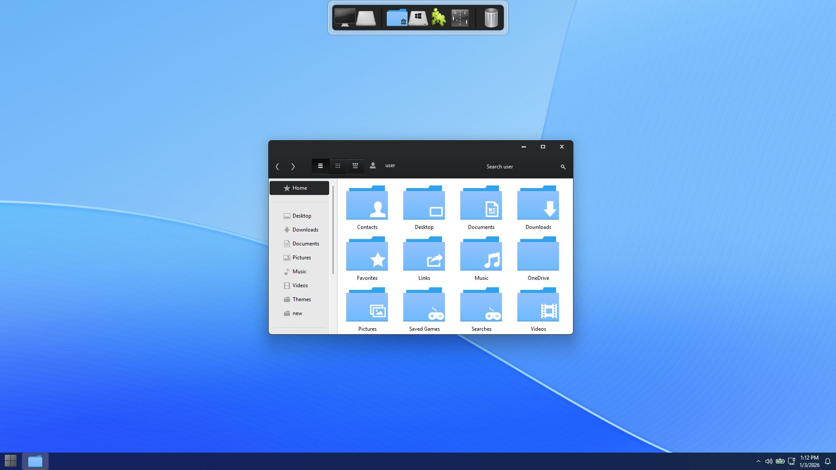Go forward with the right chevron
This screenshot has height=470, width=836.
tap(293, 167)
